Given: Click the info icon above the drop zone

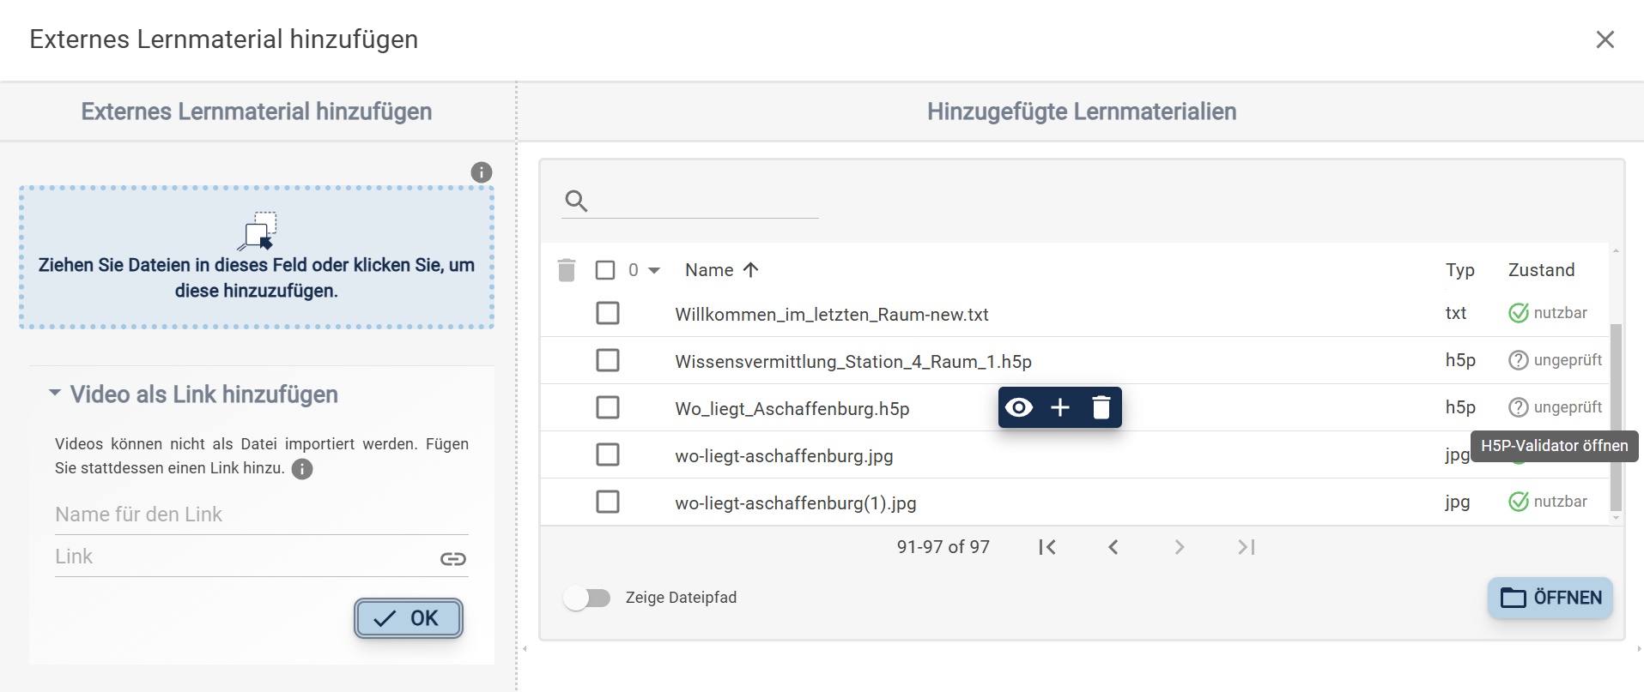Looking at the screenshot, I should 482,172.
